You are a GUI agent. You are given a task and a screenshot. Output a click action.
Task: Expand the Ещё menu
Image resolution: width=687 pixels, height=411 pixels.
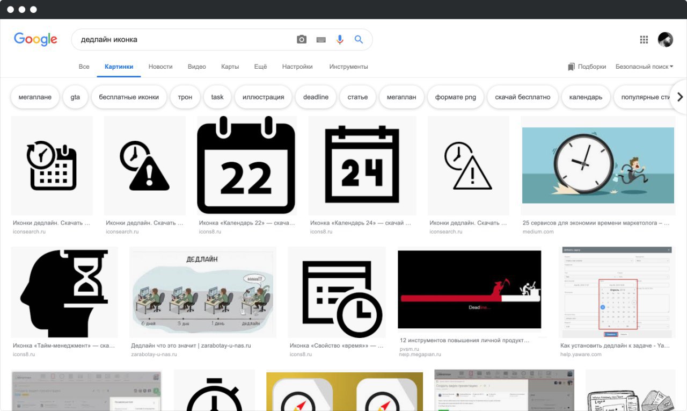pyautogui.click(x=260, y=67)
